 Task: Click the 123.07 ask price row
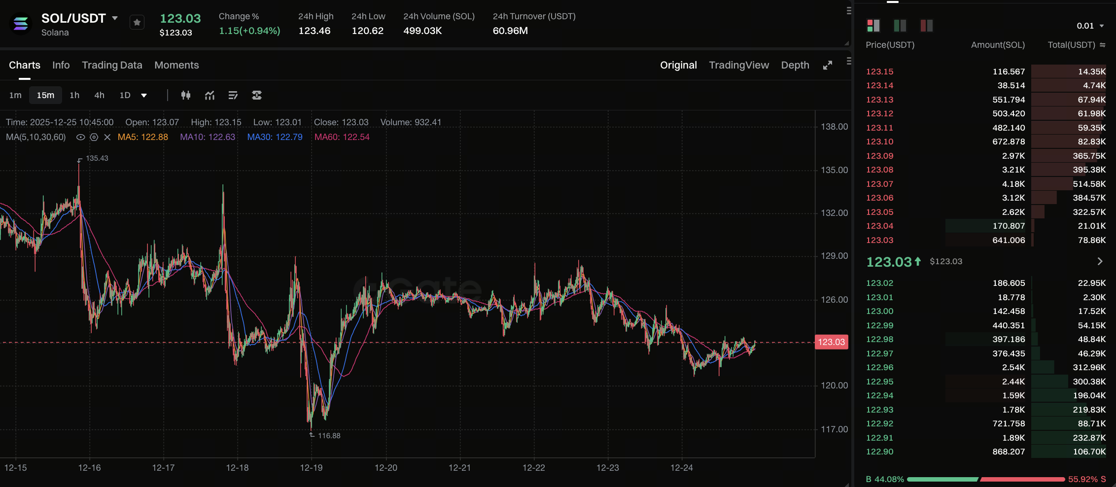tap(880, 184)
